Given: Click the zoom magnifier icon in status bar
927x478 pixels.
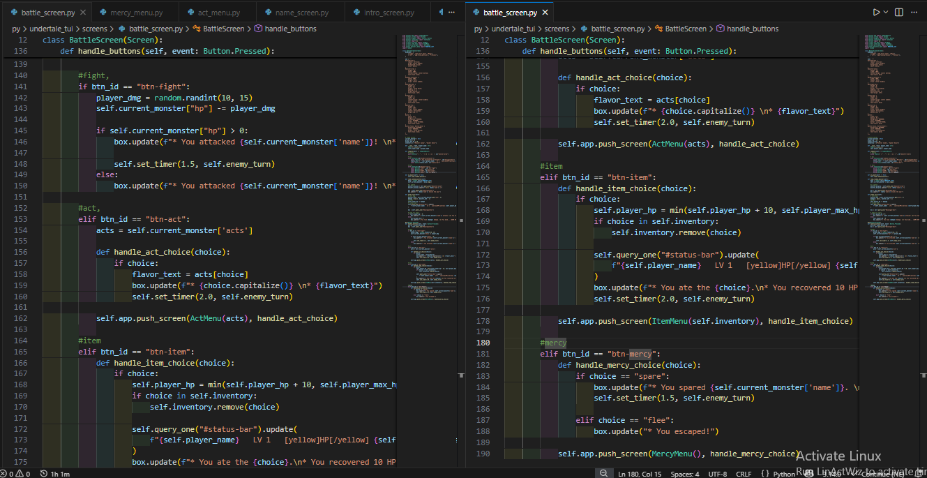Looking at the screenshot, I should pyautogui.click(x=603, y=474).
